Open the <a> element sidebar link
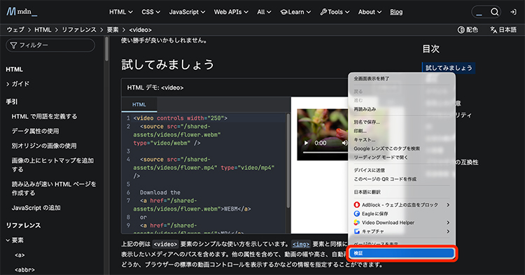 point(20,255)
